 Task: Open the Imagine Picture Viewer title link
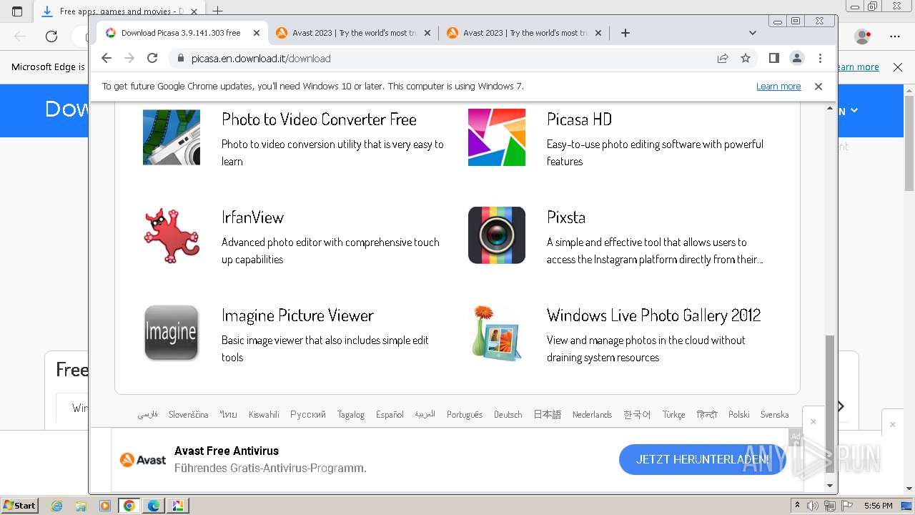pos(297,315)
